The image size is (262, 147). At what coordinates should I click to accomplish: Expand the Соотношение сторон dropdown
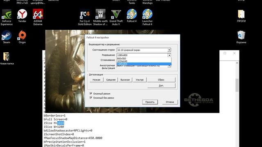tap(169, 50)
